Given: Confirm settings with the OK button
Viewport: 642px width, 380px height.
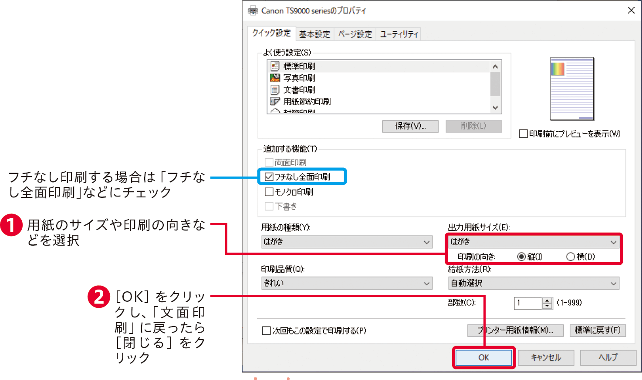Looking at the screenshot, I should click(484, 357).
